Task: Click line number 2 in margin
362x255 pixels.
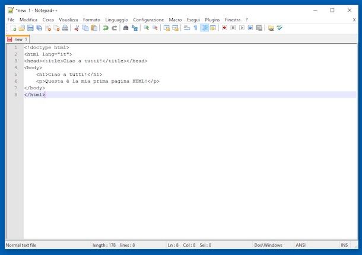Action: point(15,54)
